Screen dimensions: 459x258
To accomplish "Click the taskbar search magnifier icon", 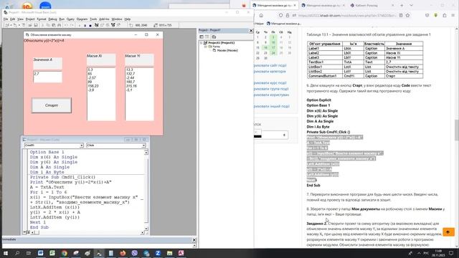I will 17,253.
